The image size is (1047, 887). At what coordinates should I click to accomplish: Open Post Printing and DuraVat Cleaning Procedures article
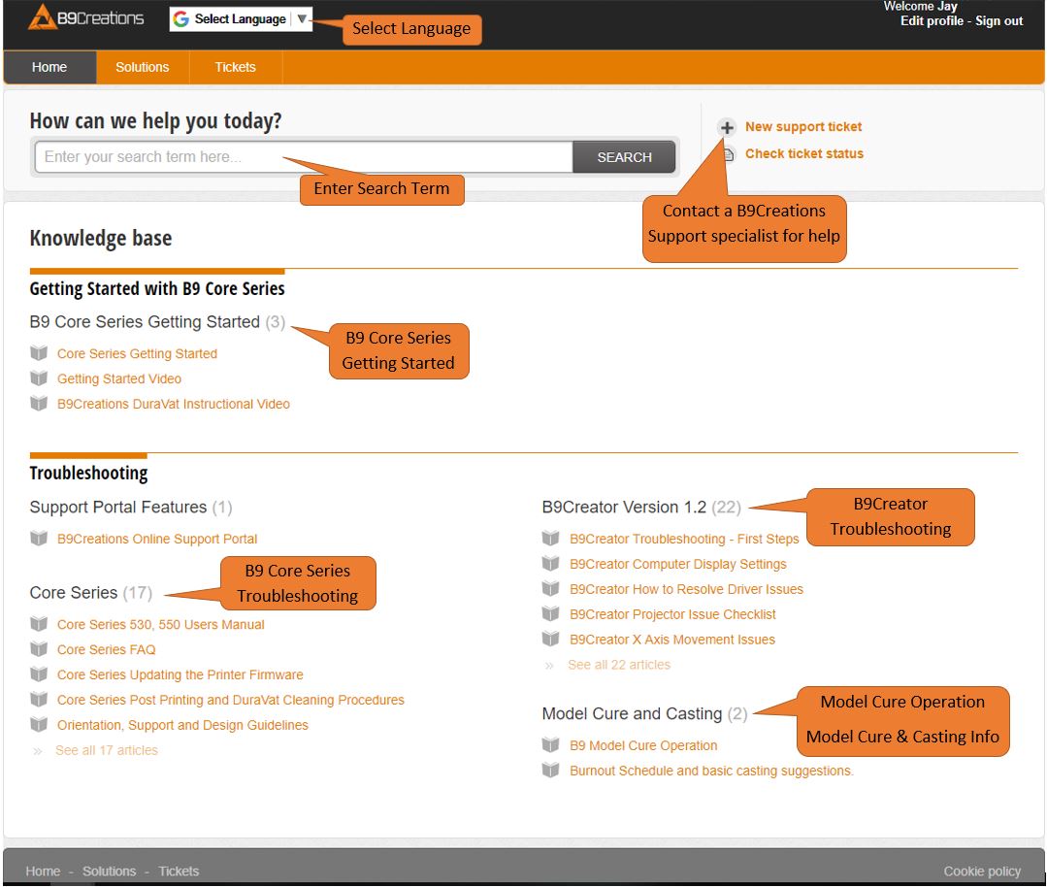[x=230, y=700]
